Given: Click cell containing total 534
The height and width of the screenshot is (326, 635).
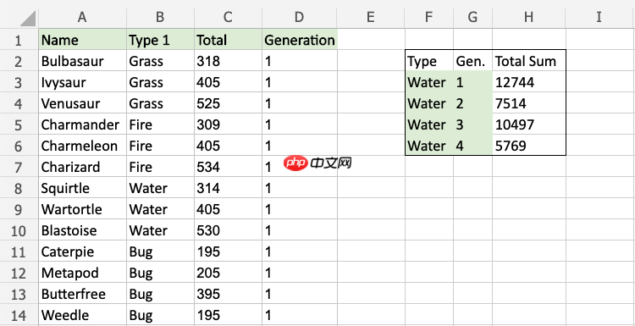Looking at the screenshot, I should click(228, 167).
